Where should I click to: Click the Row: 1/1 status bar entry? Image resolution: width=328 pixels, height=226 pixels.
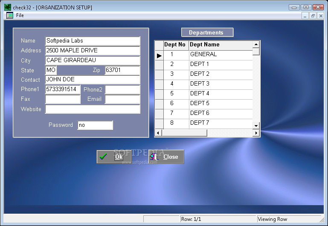click(218, 219)
